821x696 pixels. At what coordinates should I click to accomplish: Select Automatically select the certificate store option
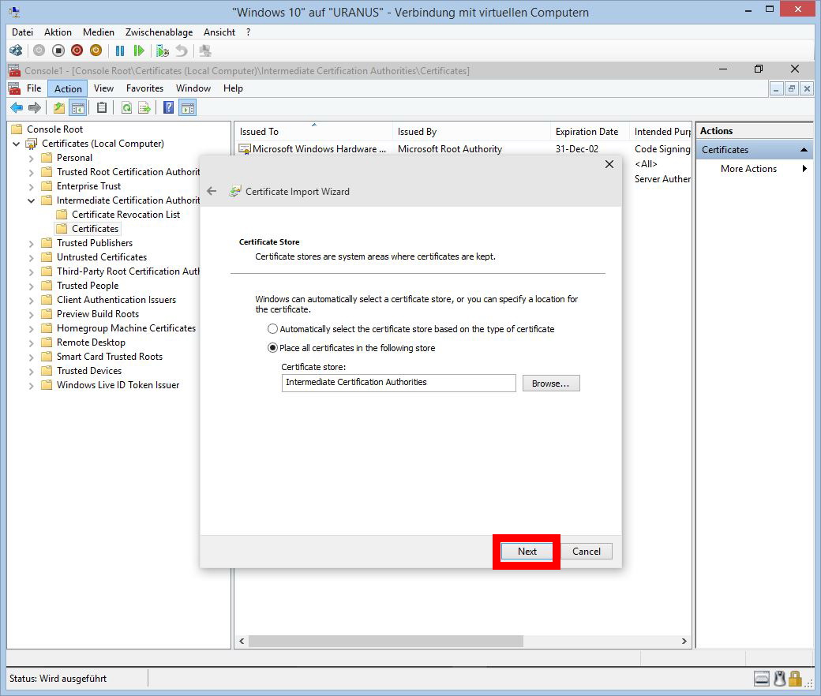pyautogui.click(x=273, y=329)
